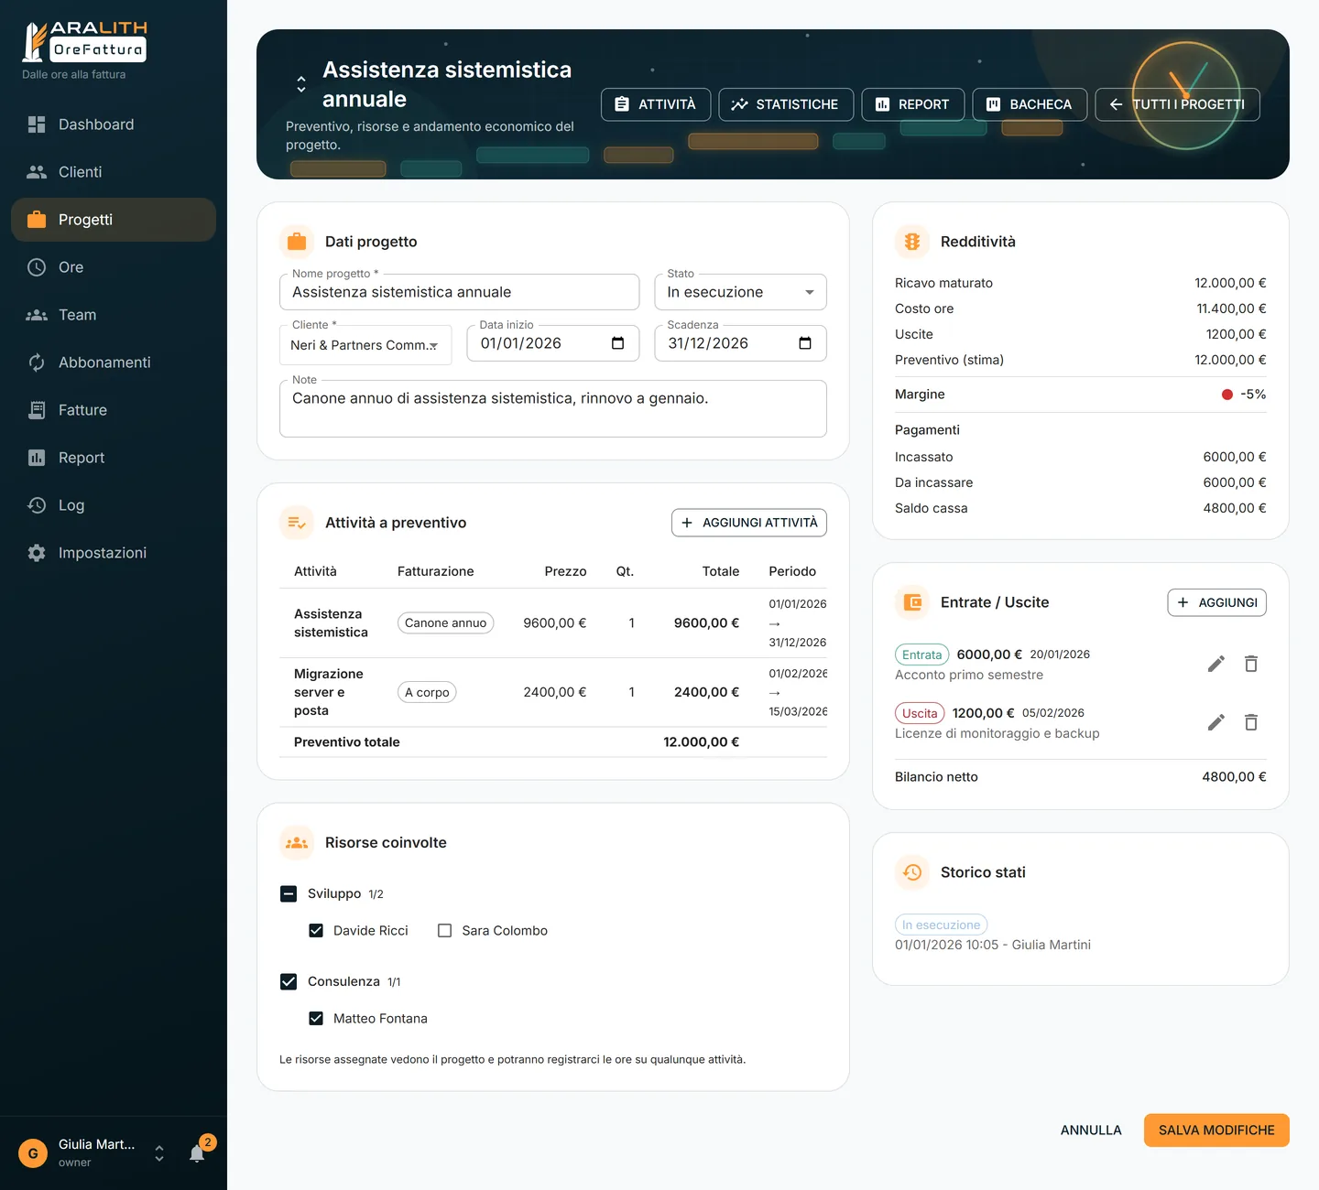Open calendar picker for Scadenza
The width and height of the screenshot is (1319, 1190).
(805, 343)
